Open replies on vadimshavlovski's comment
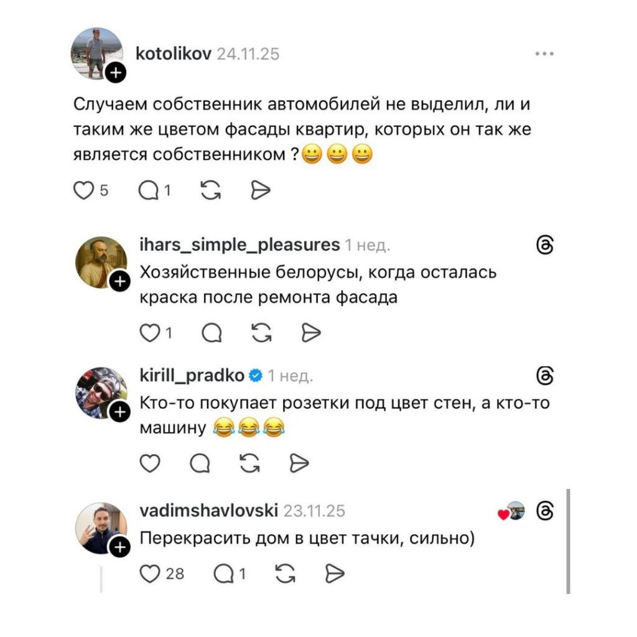The image size is (637, 637). pyautogui.click(x=224, y=574)
